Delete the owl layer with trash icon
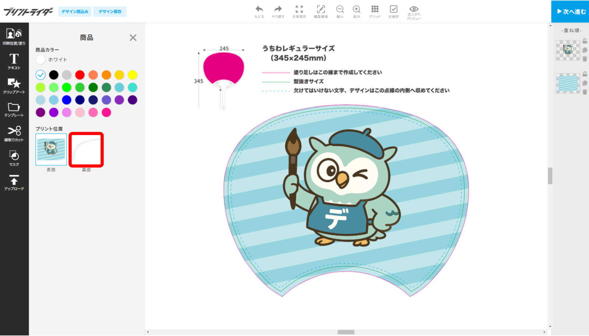 click(585, 59)
